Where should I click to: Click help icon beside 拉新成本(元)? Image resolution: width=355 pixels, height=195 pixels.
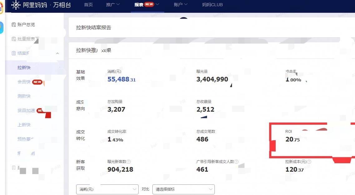click(x=309, y=162)
